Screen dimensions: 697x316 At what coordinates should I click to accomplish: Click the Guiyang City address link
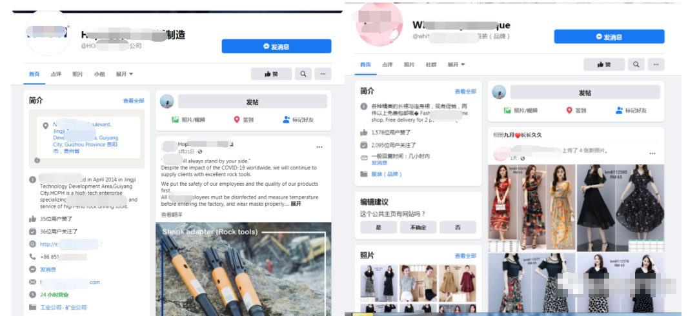(x=85, y=138)
